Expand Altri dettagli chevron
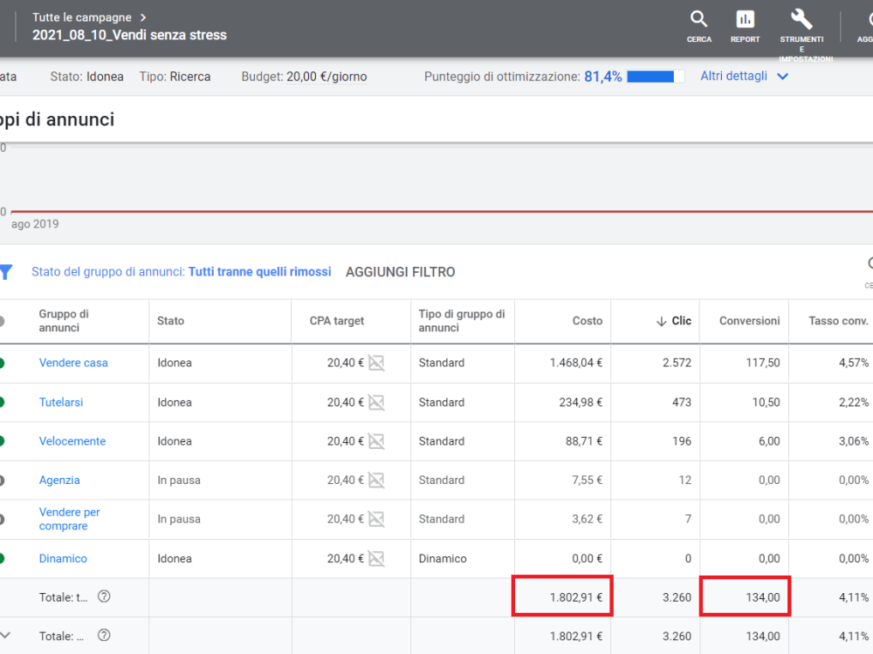 [782, 77]
